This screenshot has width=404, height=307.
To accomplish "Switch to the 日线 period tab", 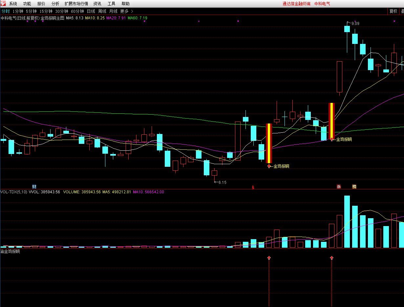I will point(91,11).
